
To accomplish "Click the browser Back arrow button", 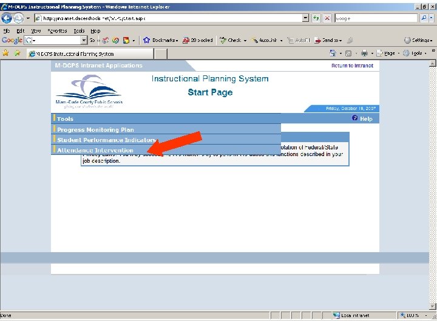I will pos(7,18).
